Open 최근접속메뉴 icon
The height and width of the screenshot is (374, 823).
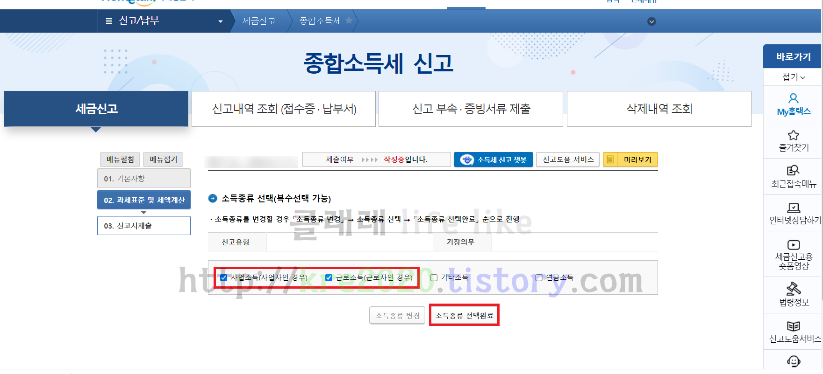(794, 170)
